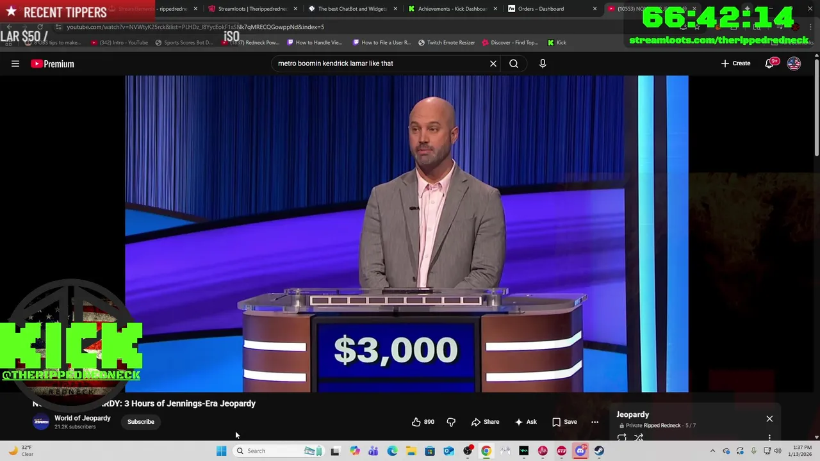
Task: Open weather widget showing 32°F Clear
Action: [20, 451]
